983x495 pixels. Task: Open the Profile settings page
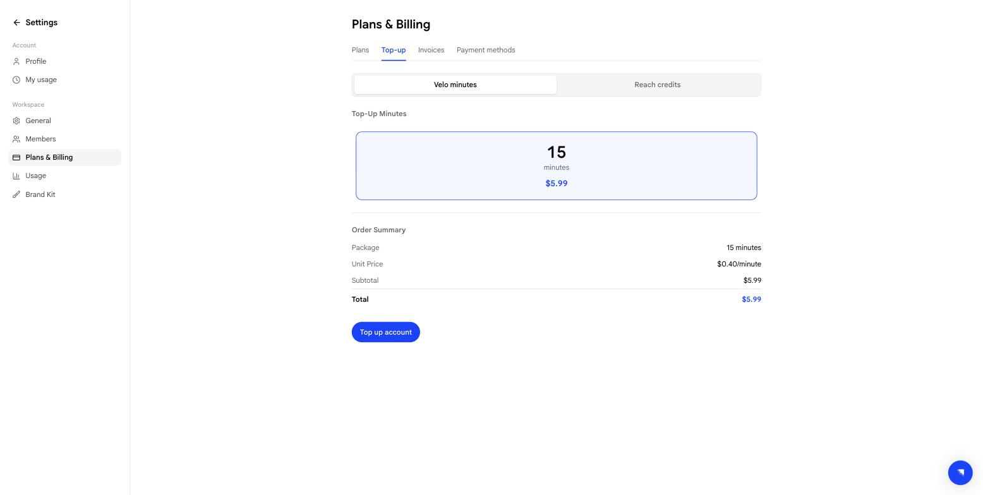coord(64,61)
